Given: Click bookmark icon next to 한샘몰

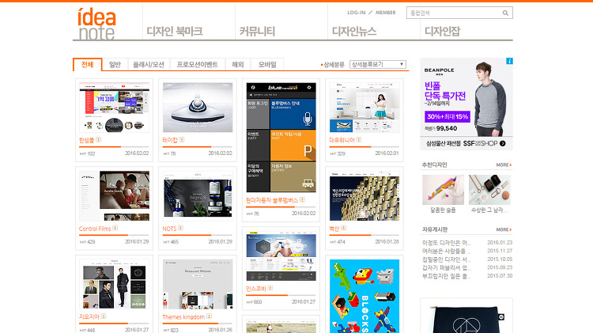Looking at the screenshot, I should coord(98,140).
